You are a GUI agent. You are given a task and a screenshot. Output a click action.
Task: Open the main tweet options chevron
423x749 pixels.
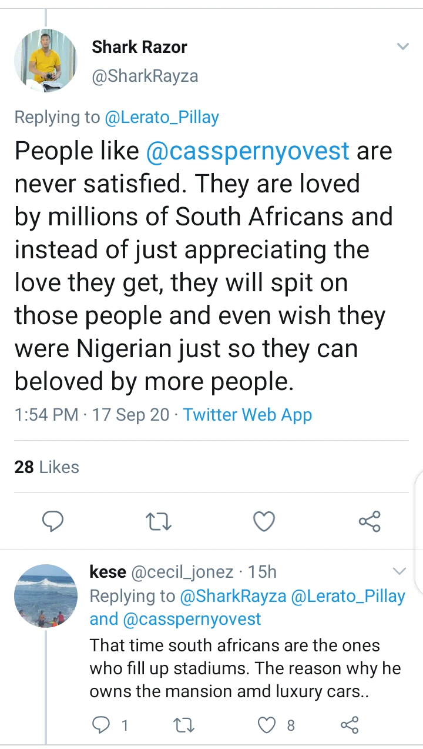tap(402, 47)
